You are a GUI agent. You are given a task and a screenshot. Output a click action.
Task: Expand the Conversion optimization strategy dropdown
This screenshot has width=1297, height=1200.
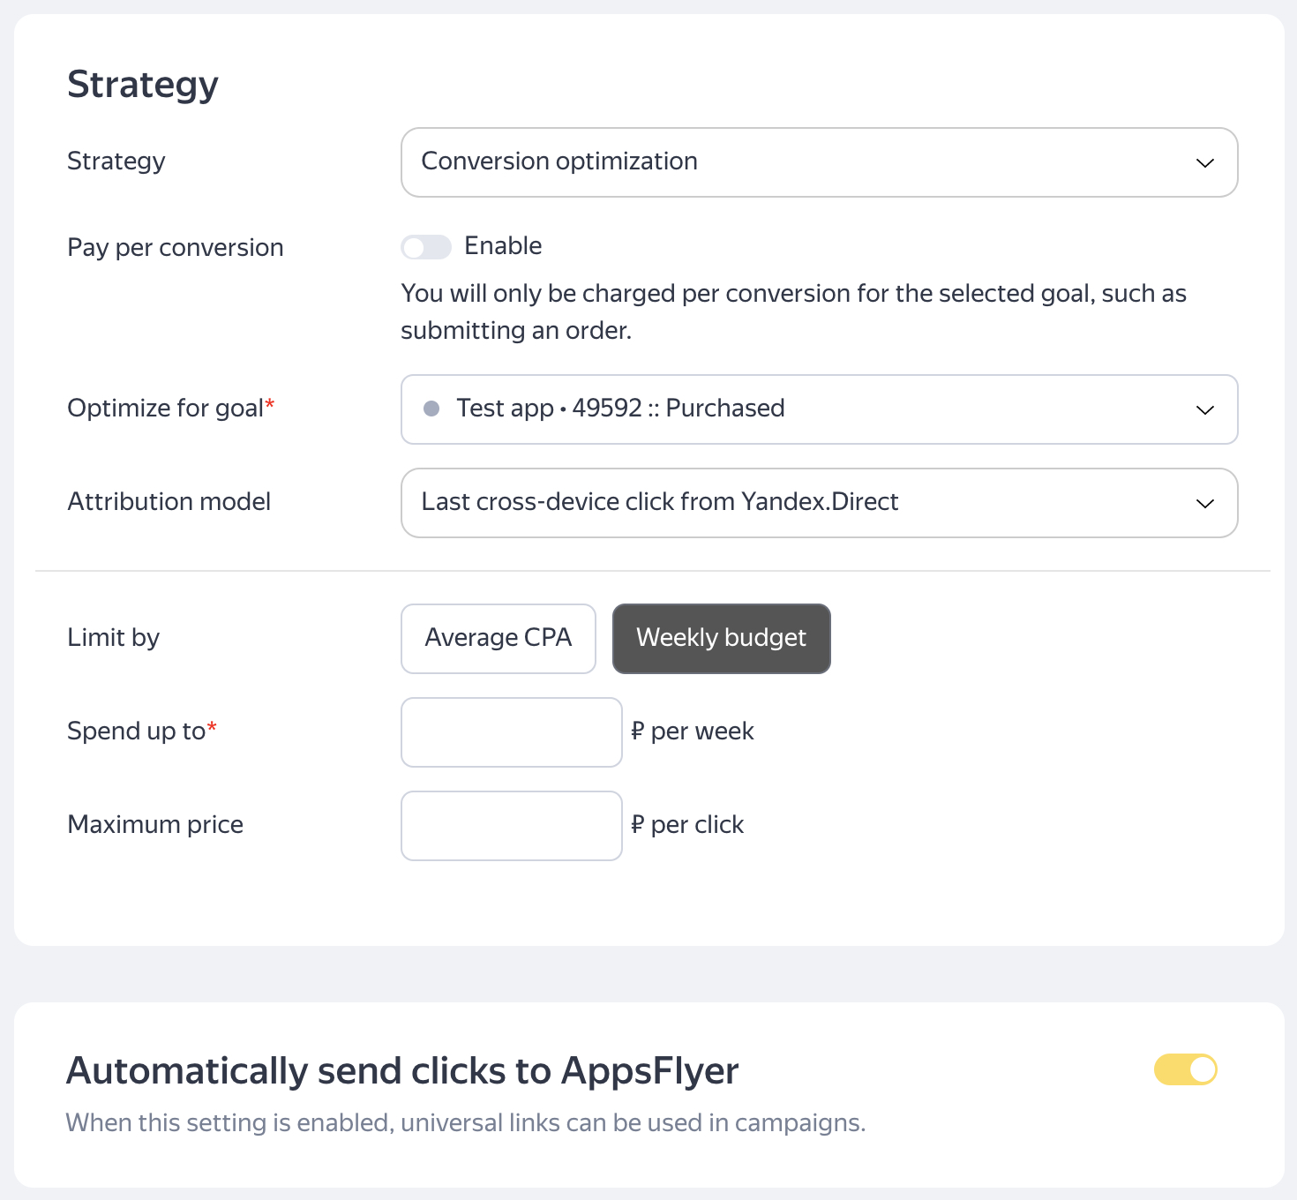(x=820, y=162)
